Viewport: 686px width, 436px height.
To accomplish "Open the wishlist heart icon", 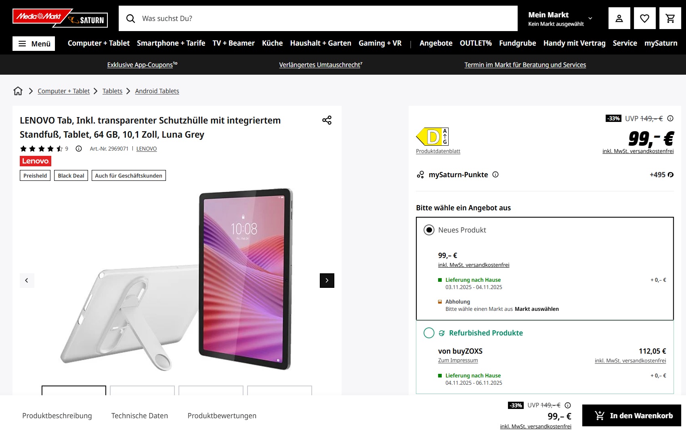I will click(644, 19).
